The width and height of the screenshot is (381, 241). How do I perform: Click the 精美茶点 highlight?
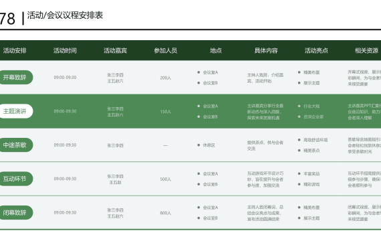(311, 151)
